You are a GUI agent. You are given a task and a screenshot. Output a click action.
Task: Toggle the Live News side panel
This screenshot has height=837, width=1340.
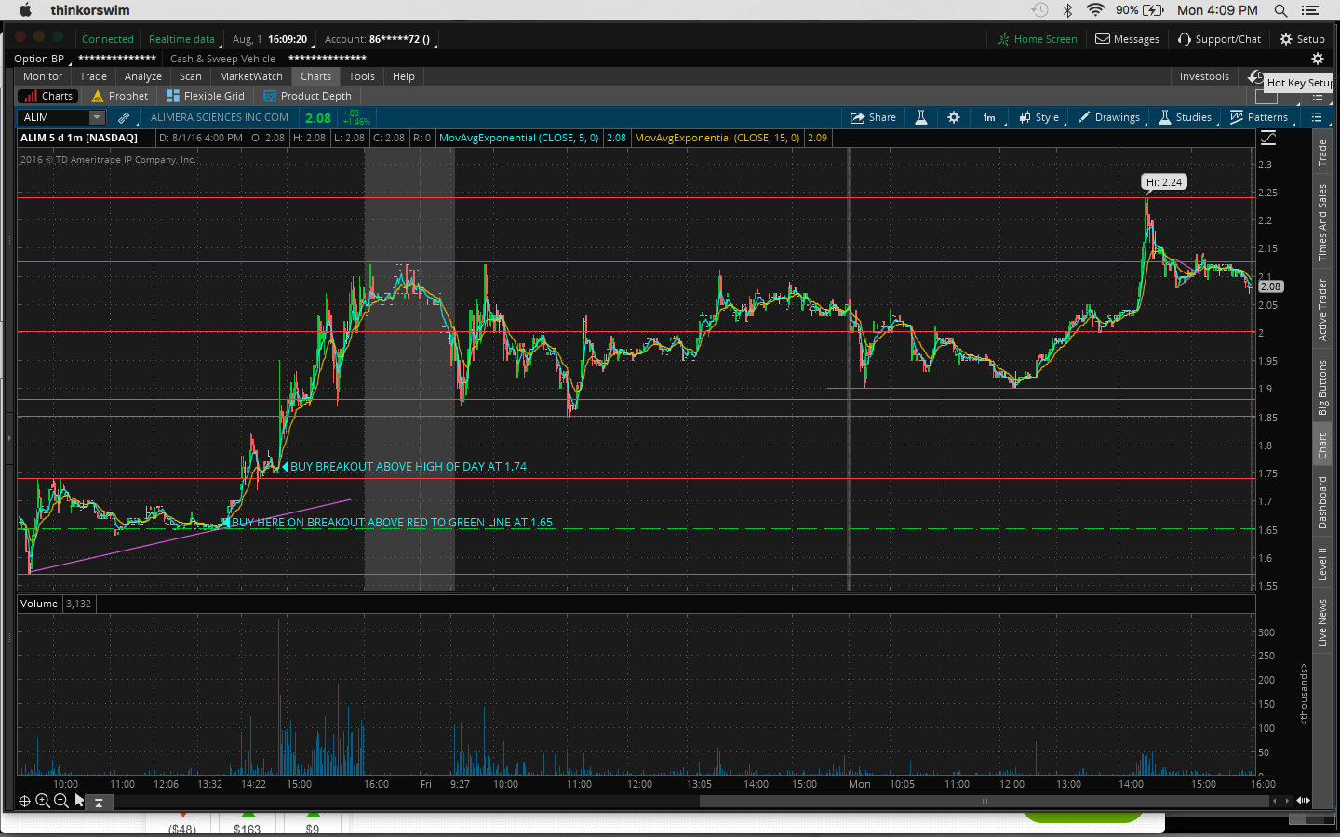1322,622
